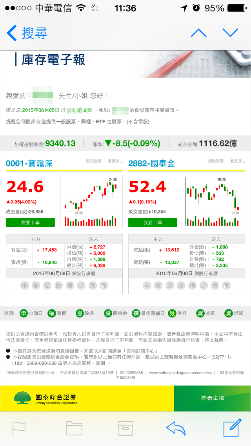The height and width of the screenshot is (446, 251).
Task: Tap 補 calendar icon for 0061-寶滬深
Action: (x=70, y=285)
